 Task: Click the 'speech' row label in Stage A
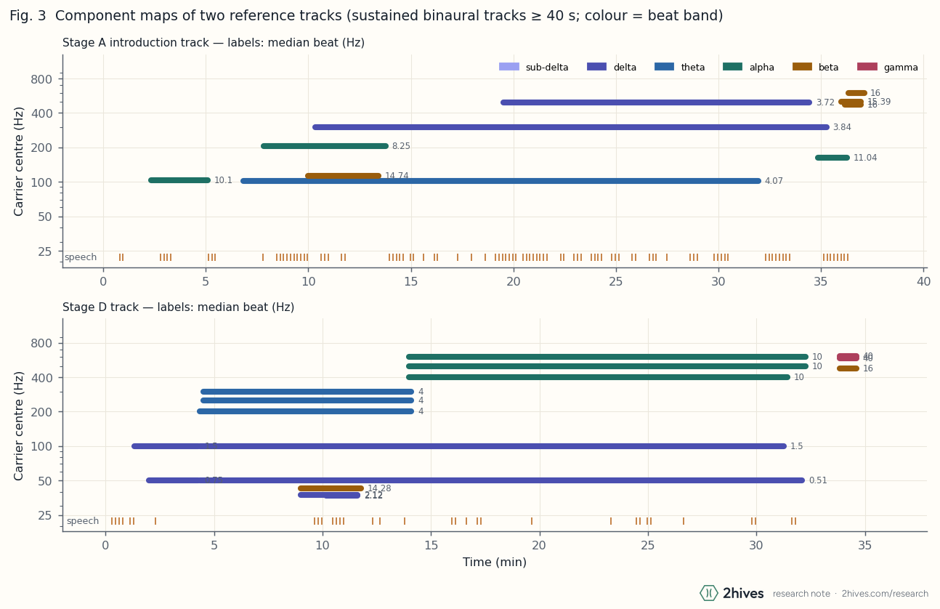80,257
